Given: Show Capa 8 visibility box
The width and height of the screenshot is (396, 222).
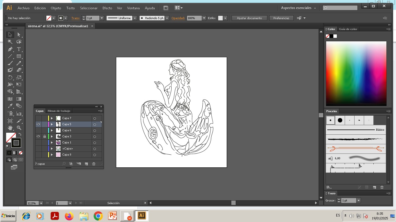Looking at the screenshot, I should pos(38,155).
